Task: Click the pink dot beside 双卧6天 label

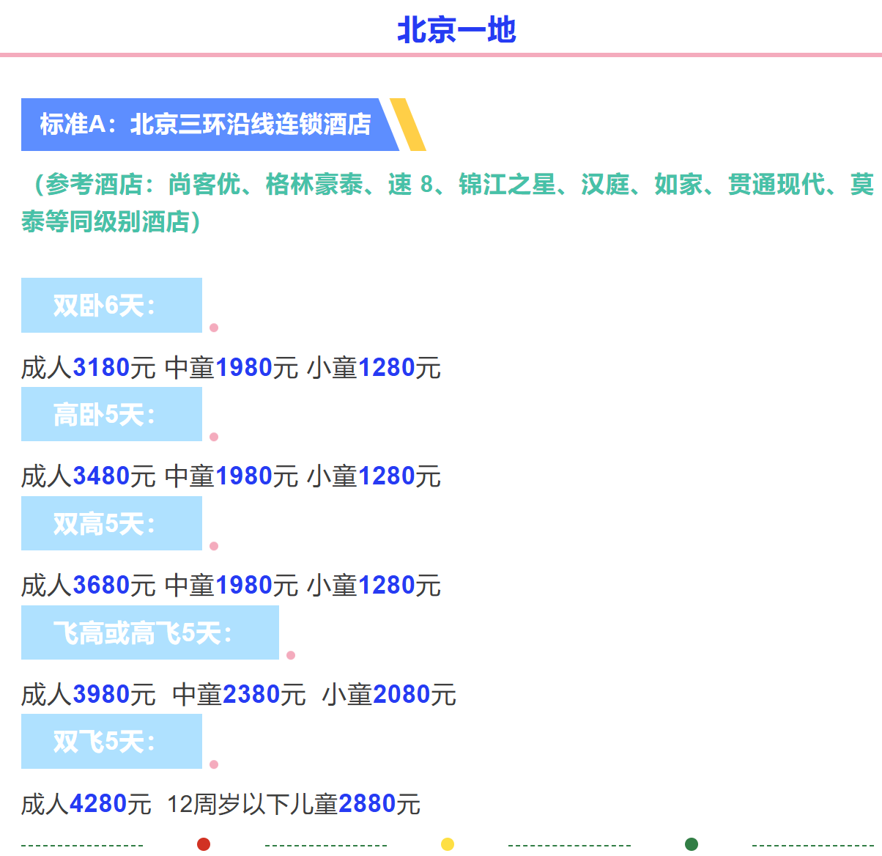Action: pyautogui.click(x=213, y=328)
